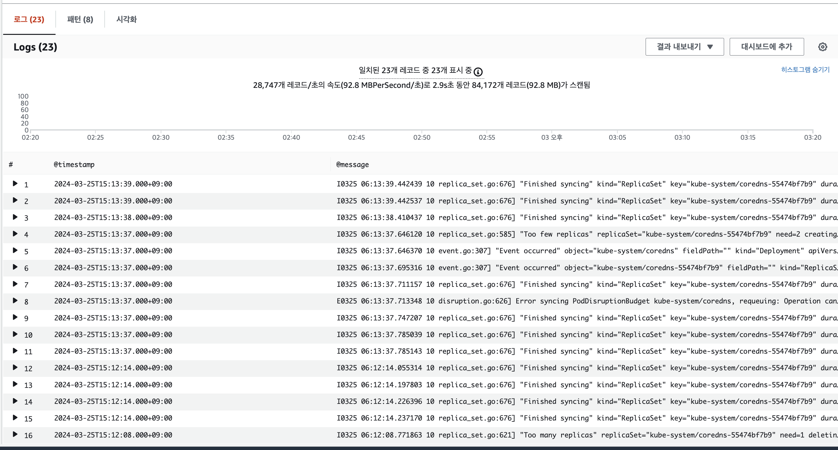Expand log row 4 Too few replicas
838x450 pixels.
[15, 234]
